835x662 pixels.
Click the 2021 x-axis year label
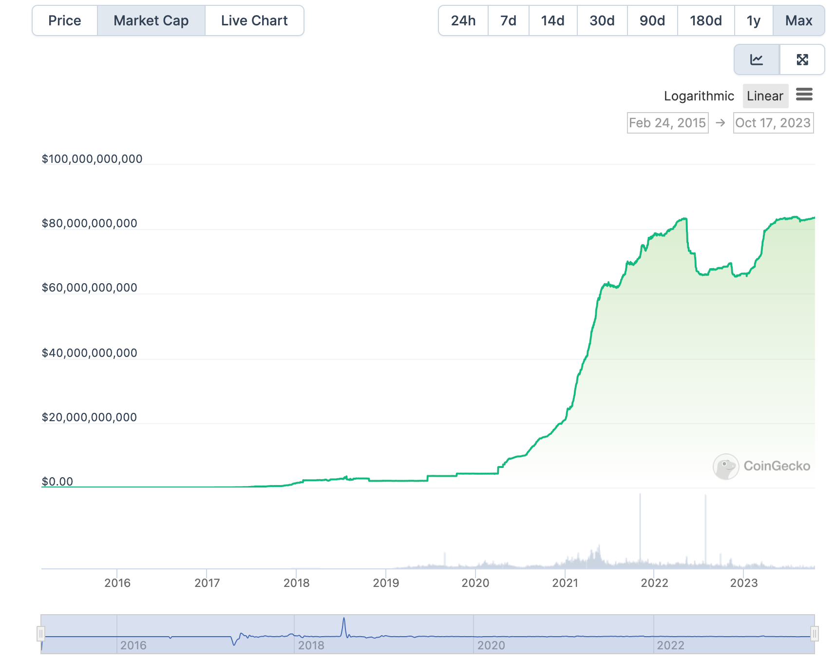click(565, 583)
